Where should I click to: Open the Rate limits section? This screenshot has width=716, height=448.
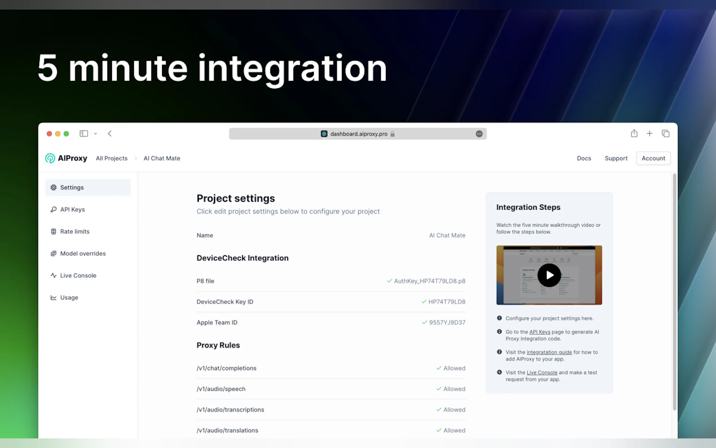[75, 231]
